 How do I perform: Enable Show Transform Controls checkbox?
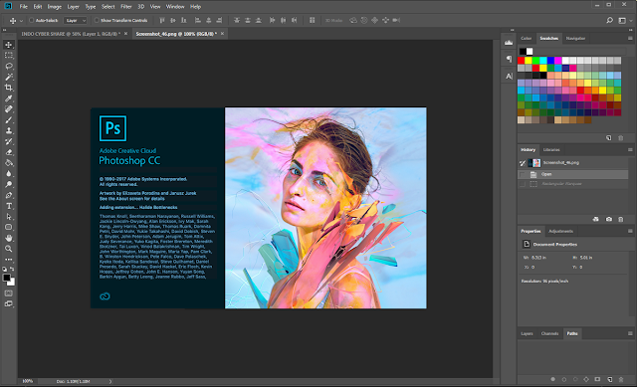pos(97,20)
